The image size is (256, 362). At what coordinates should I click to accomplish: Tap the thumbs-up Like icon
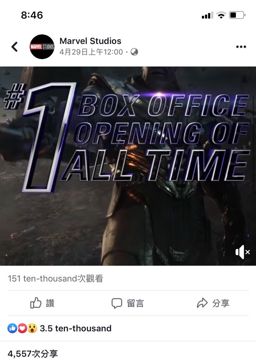(36, 303)
